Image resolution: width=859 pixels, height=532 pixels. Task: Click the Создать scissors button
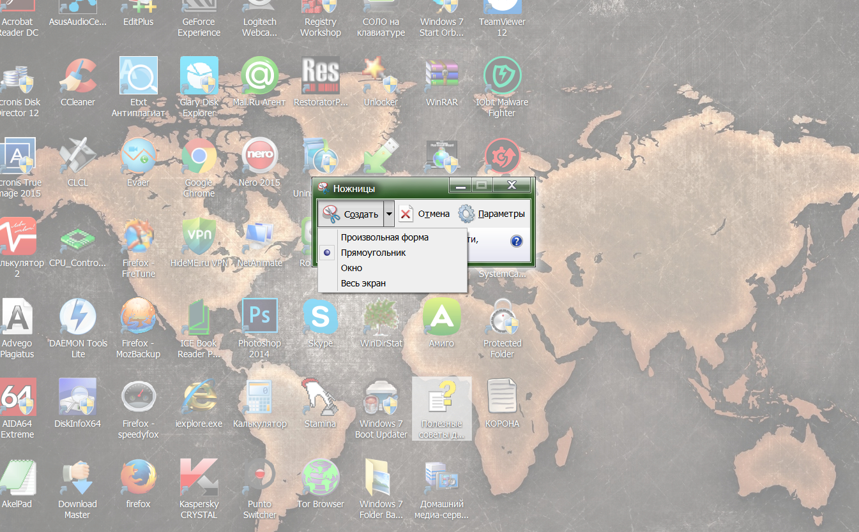[x=351, y=214]
